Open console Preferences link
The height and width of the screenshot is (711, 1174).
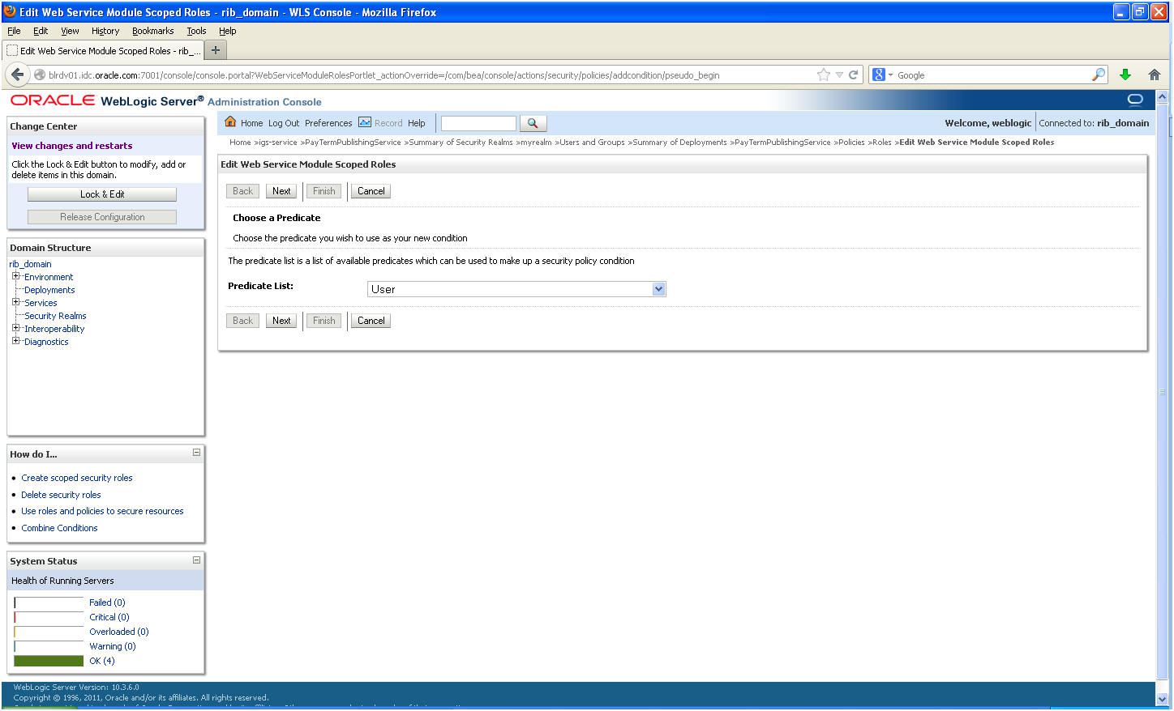click(328, 123)
